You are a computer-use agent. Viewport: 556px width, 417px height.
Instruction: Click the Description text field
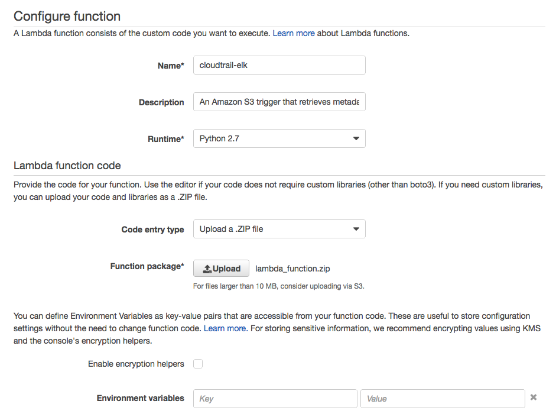[x=279, y=102]
